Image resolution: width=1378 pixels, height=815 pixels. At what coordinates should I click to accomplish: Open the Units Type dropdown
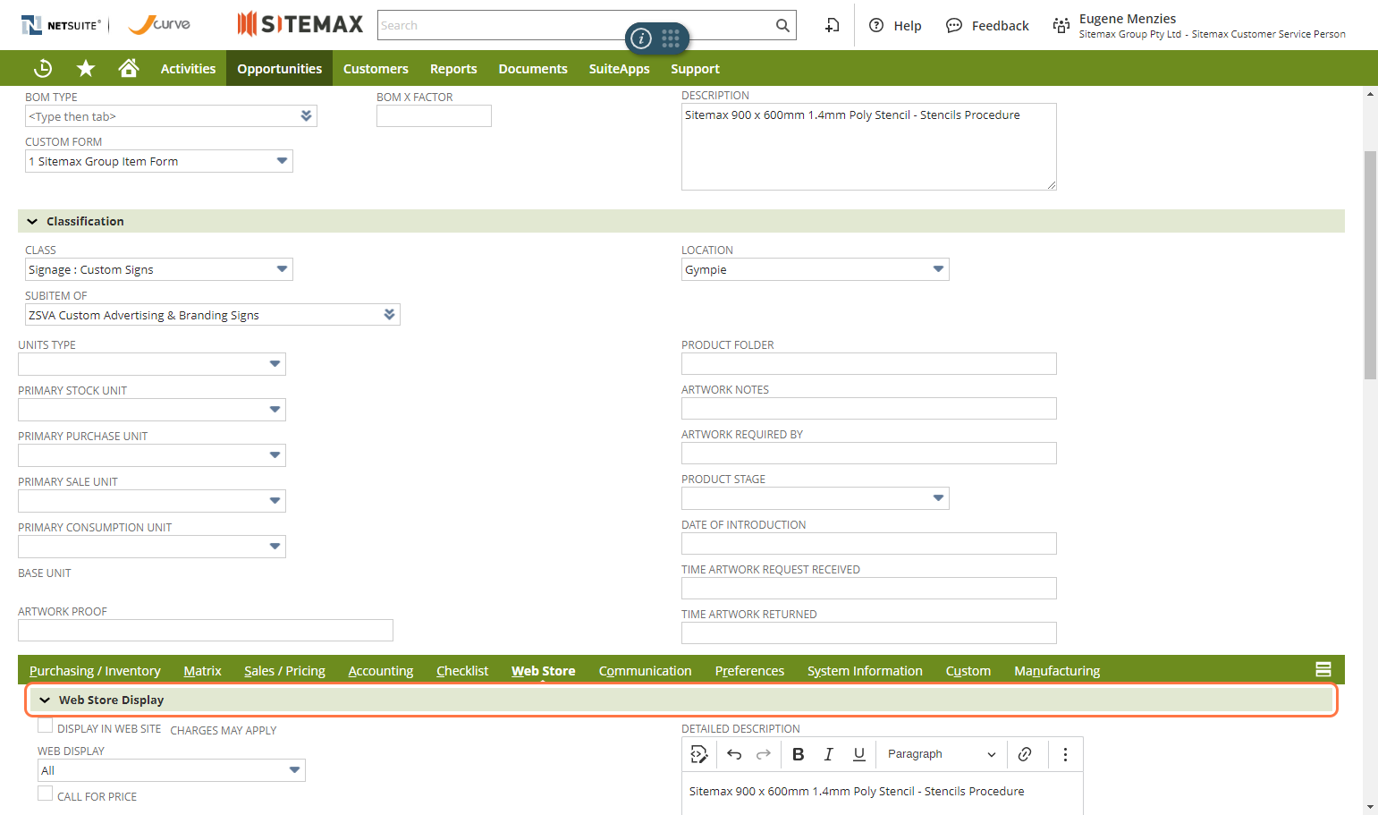152,364
